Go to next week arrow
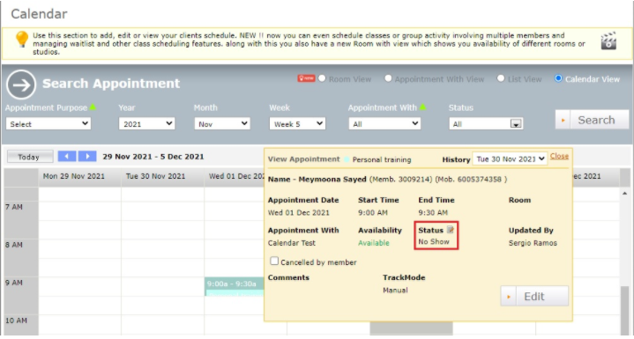Viewport: 634px width, 339px height. [87, 156]
